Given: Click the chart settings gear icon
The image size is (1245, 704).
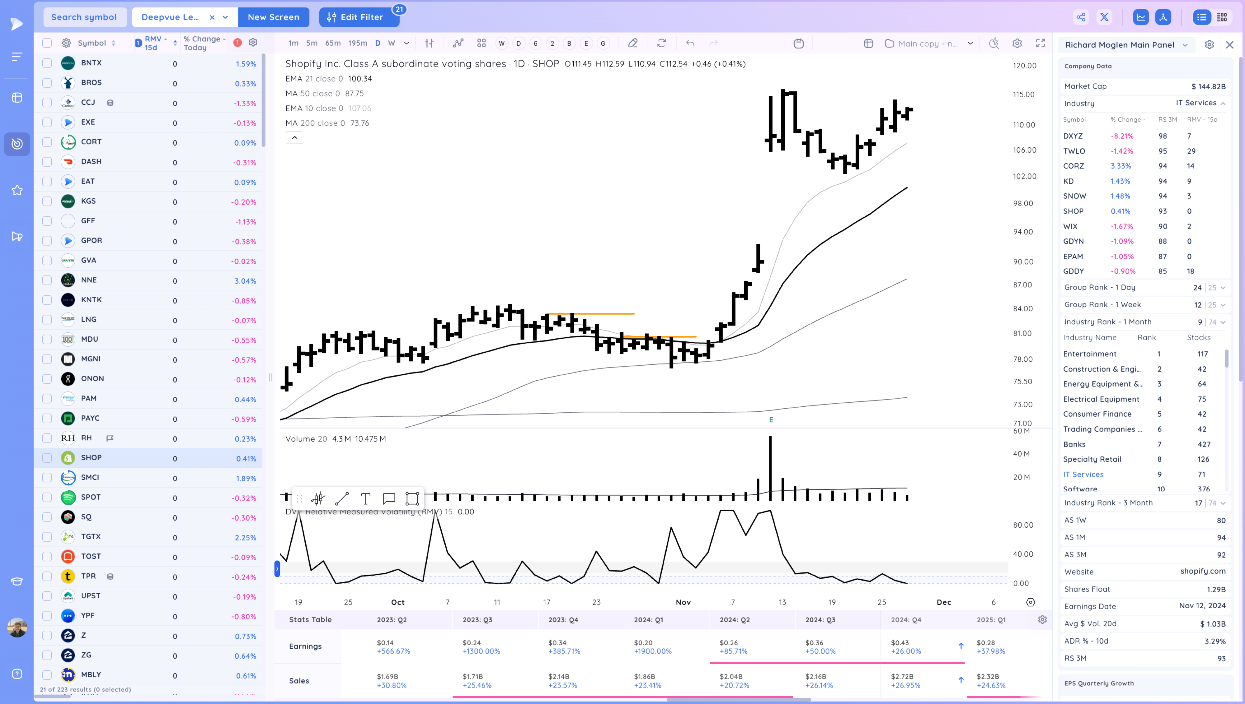Looking at the screenshot, I should click(1017, 44).
